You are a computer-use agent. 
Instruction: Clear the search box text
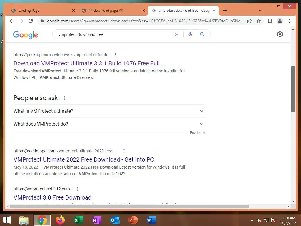point(177,34)
